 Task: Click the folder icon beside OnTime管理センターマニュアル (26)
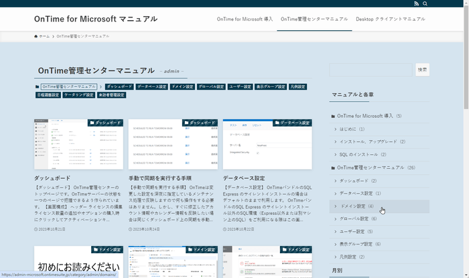pos(333,167)
